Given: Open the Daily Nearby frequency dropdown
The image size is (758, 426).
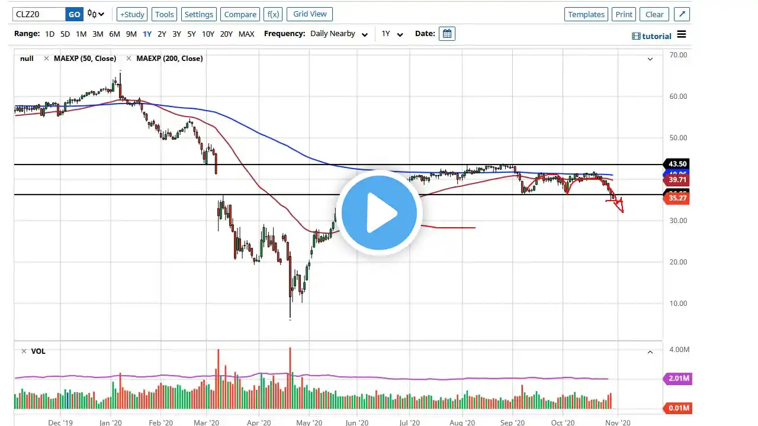Looking at the screenshot, I should click(x=339, y=34).
